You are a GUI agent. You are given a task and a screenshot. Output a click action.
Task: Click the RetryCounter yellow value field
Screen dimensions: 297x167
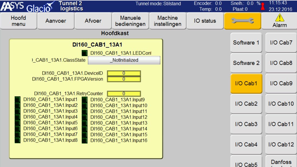(124, 94)
